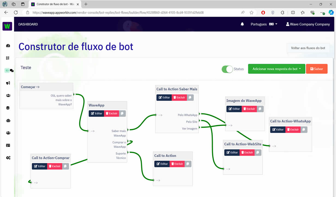
Task: Edit the Call to Action-WhatsApp node
Action: pos(278,129)
